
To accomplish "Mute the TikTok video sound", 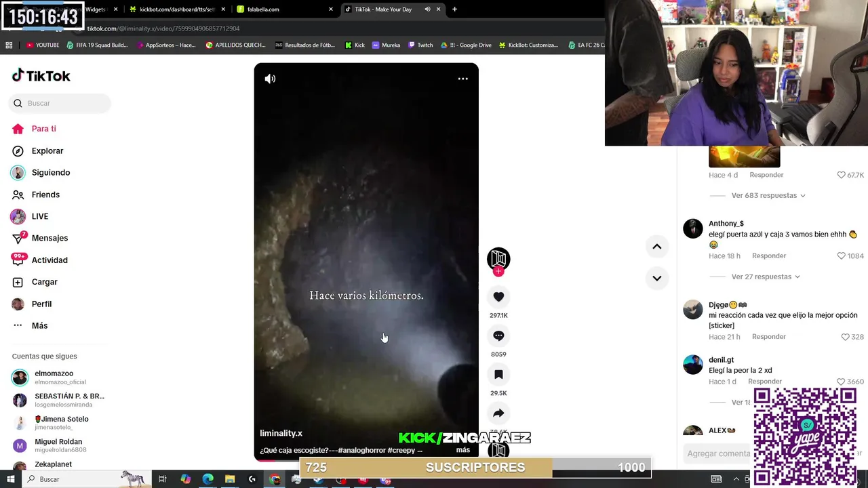I will pos(270,79).
